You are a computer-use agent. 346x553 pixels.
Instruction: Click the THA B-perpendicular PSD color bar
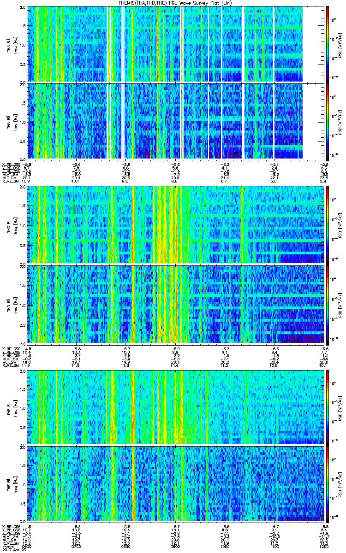click(327, 44)
